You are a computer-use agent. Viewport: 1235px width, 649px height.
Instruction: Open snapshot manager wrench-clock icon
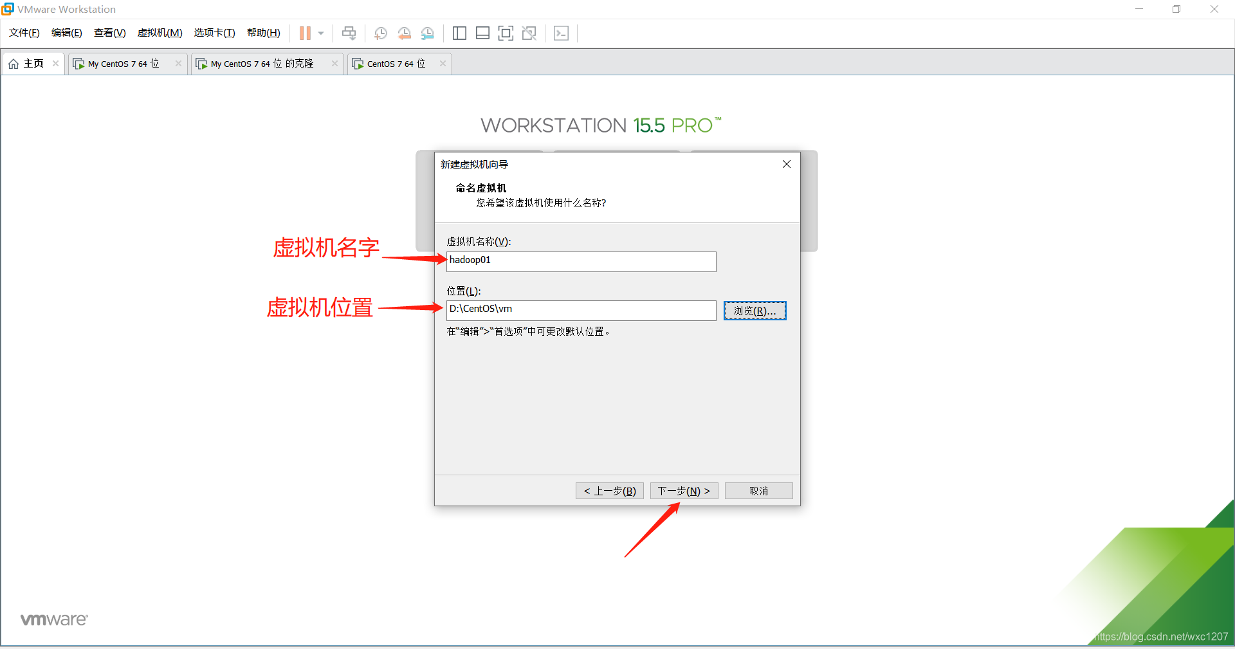(427, 33)
